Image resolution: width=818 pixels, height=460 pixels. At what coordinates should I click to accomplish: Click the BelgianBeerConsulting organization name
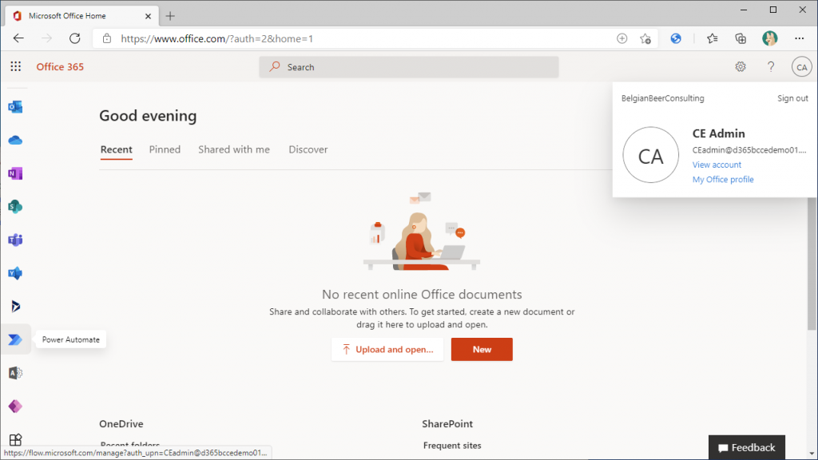pos(662,98)
